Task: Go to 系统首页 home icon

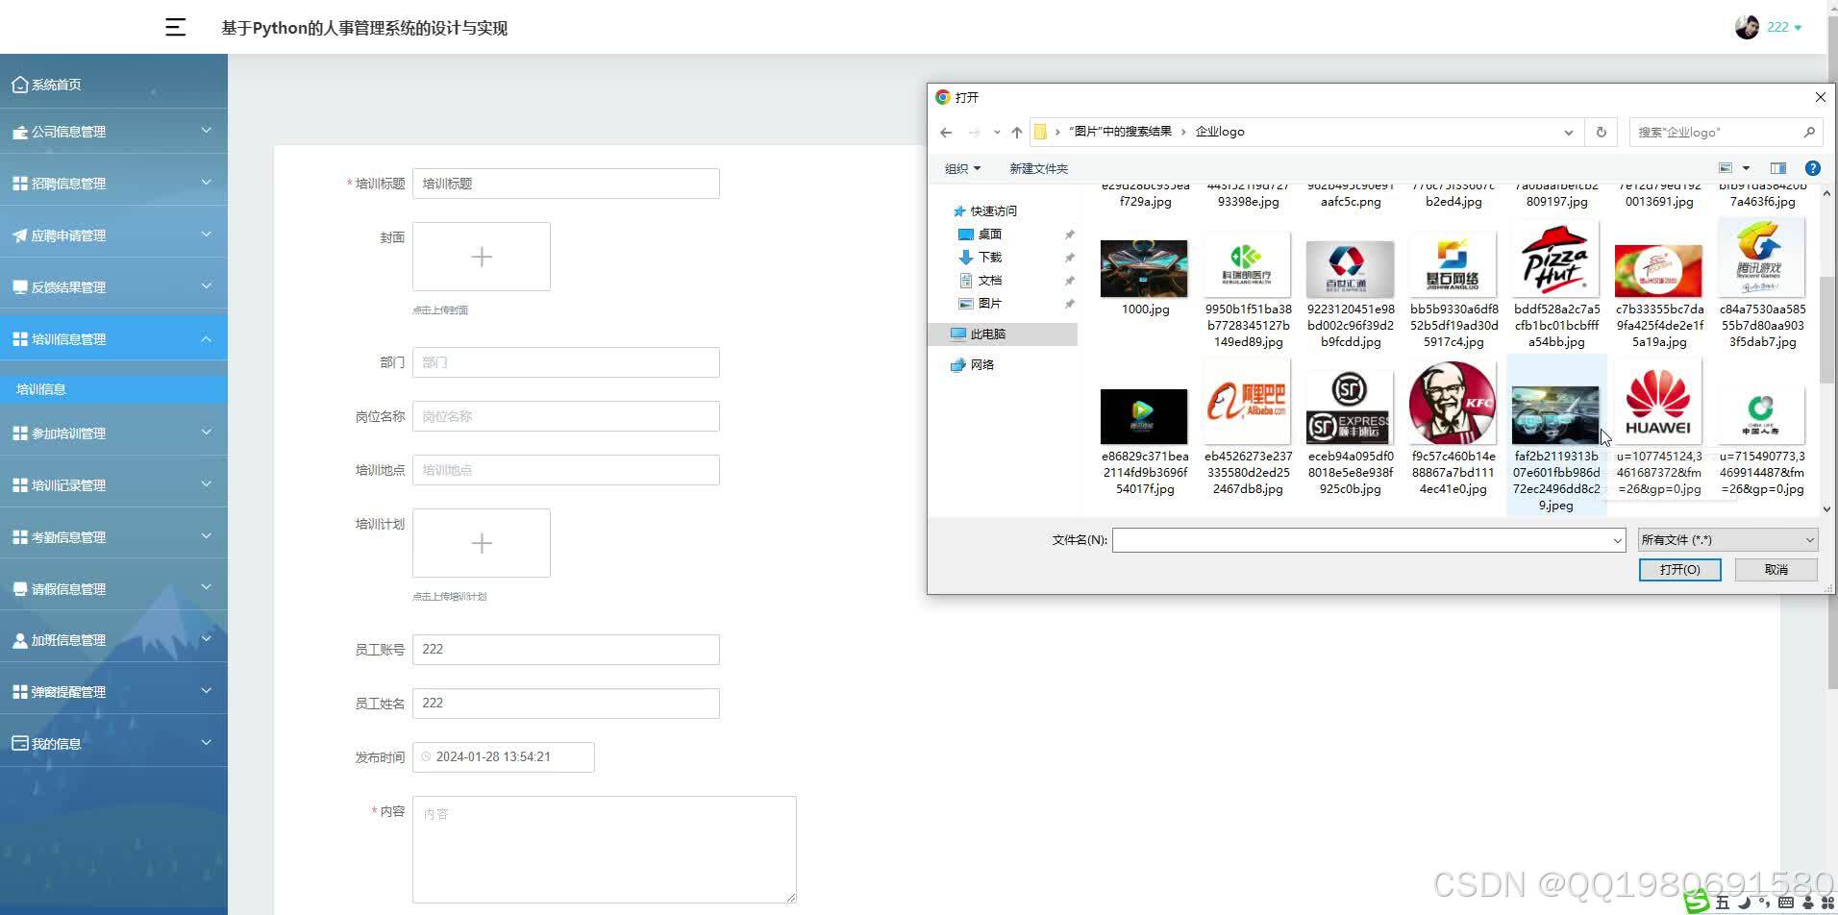Action: [19, 85]
